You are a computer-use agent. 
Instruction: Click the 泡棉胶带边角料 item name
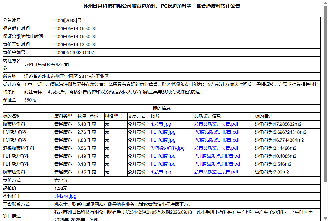pyautogui.click(x=19, y=148)
